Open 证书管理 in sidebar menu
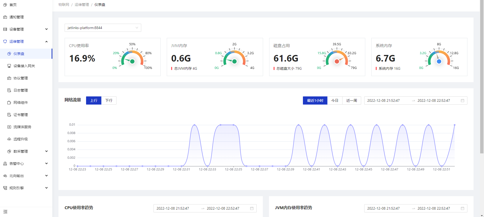The image size is (484, 217). pyautogui.click(x=21, y=115)
